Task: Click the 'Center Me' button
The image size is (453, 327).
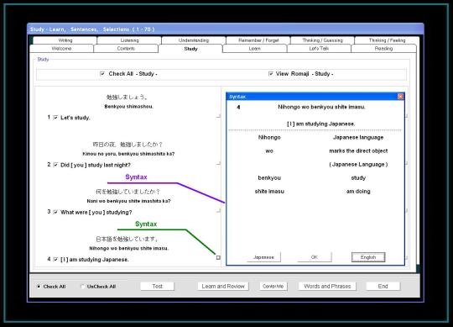Action: pos(273,286)
